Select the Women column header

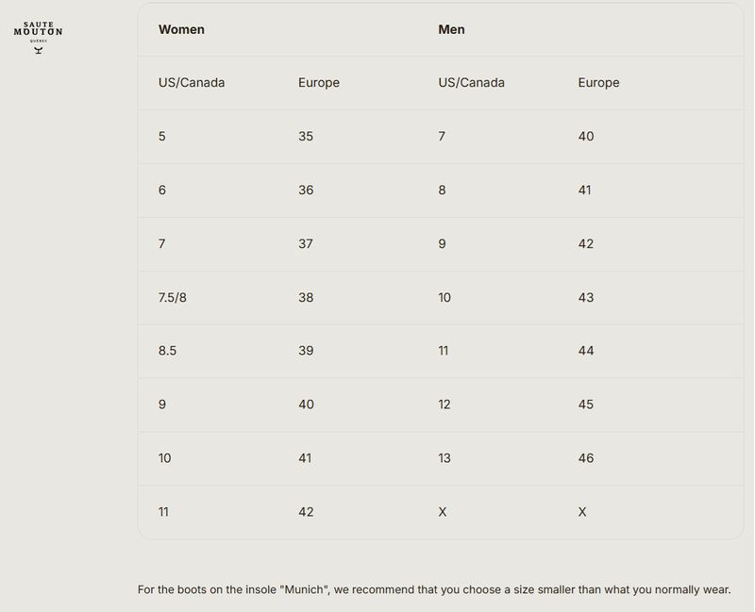coord(181,29)
